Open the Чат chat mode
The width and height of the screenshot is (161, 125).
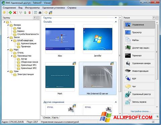(x=139, y=86)
